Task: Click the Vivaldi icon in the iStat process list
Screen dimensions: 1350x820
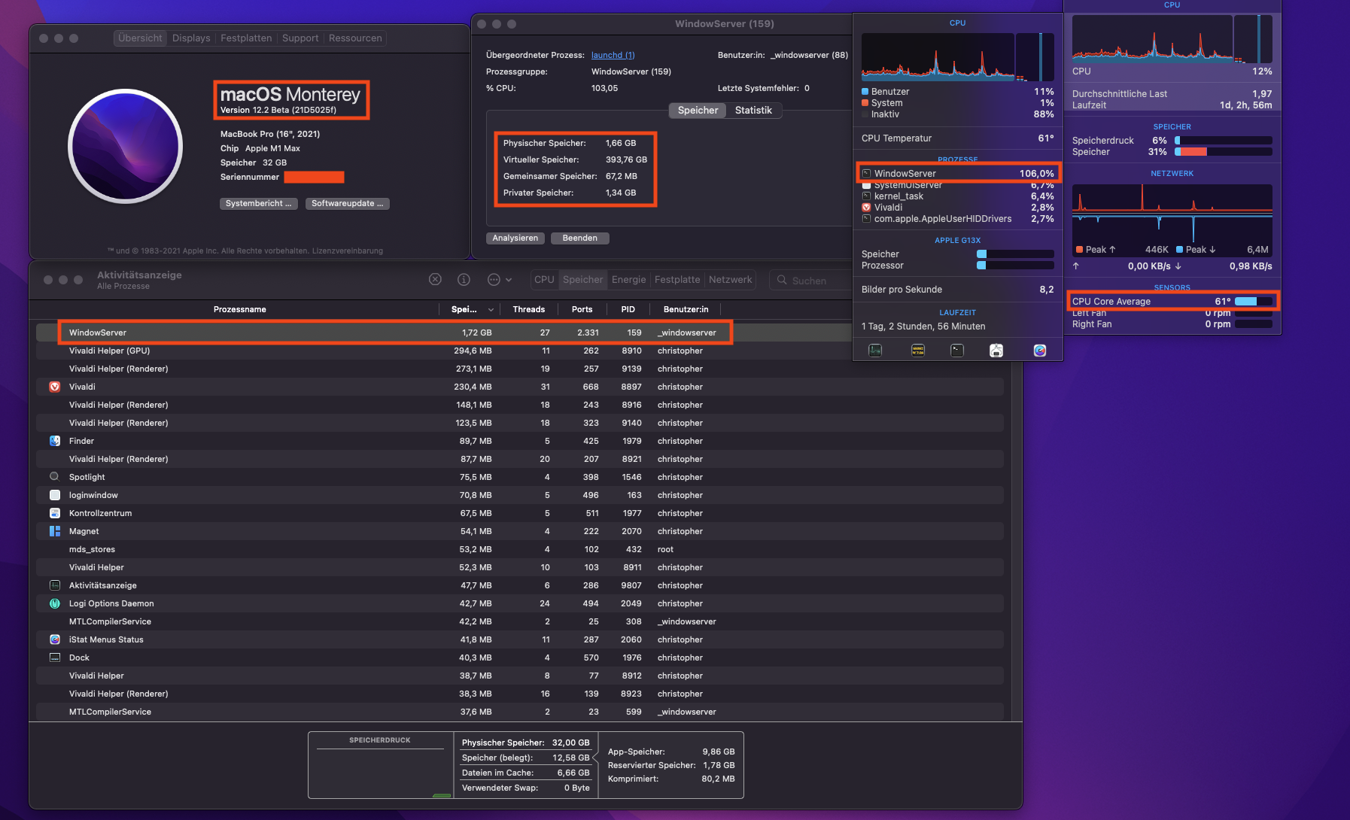Action: click(866, 208)
